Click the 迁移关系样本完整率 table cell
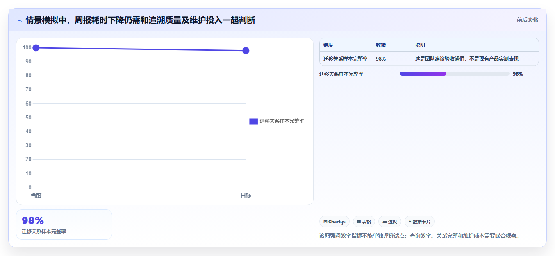Viewport: 555px width, 256px height. (346, 59)
